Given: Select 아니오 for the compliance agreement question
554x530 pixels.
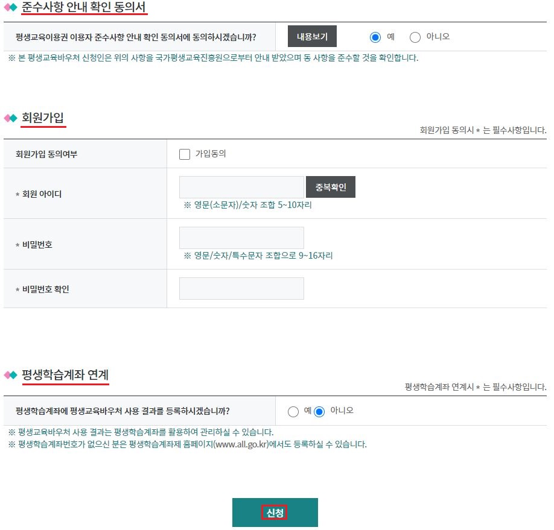Looking at the screenshot, I should tap(415, 36).
